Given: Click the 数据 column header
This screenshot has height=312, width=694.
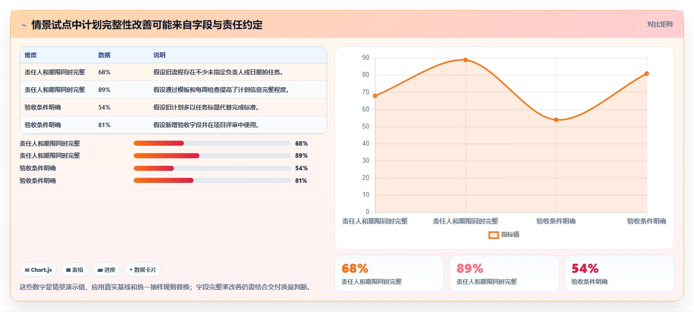Looking at the screenshot, I should pyautogui.click(x=105, y=55).
